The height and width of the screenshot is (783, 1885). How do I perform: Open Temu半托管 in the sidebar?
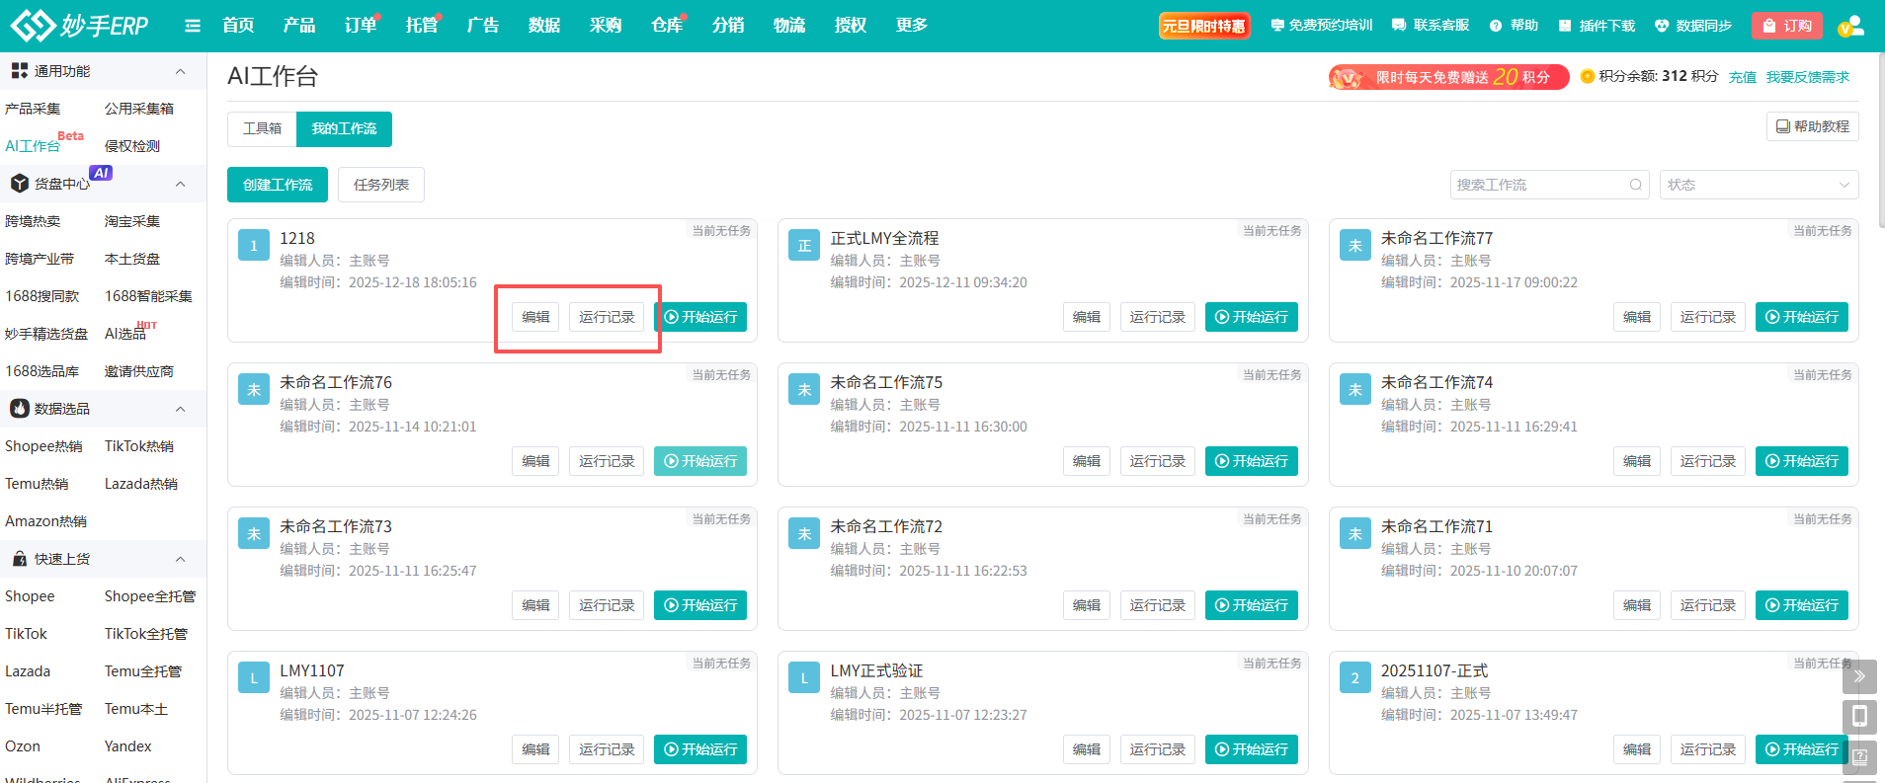pos(43,709)
